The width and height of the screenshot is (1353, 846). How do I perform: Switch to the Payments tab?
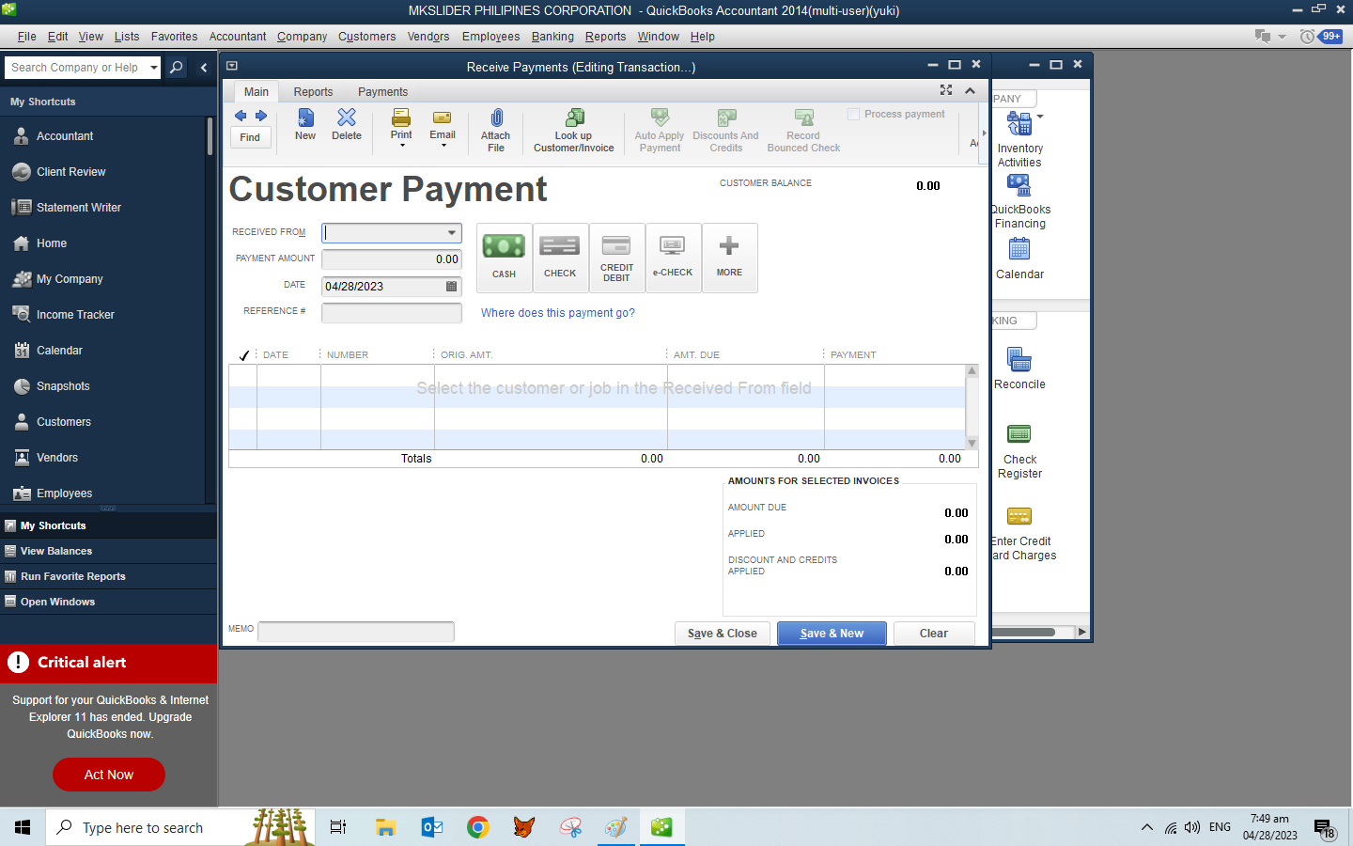(x=382, y=92)
